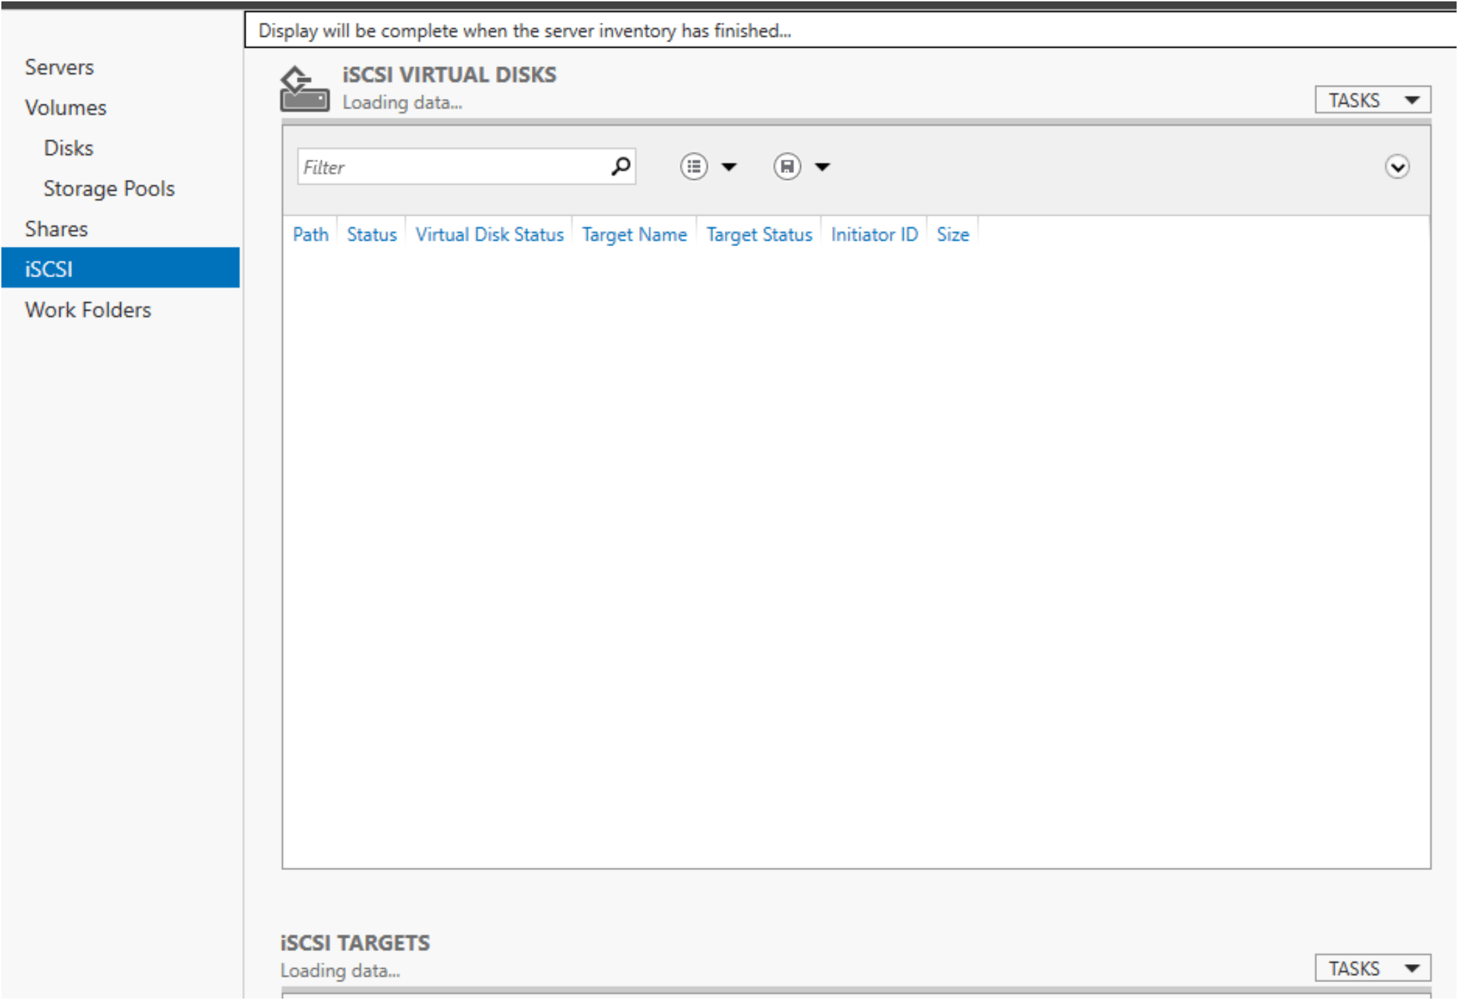1458x1000 pixels.
Task: Open Storage Pools page
Action: point(109,189)
